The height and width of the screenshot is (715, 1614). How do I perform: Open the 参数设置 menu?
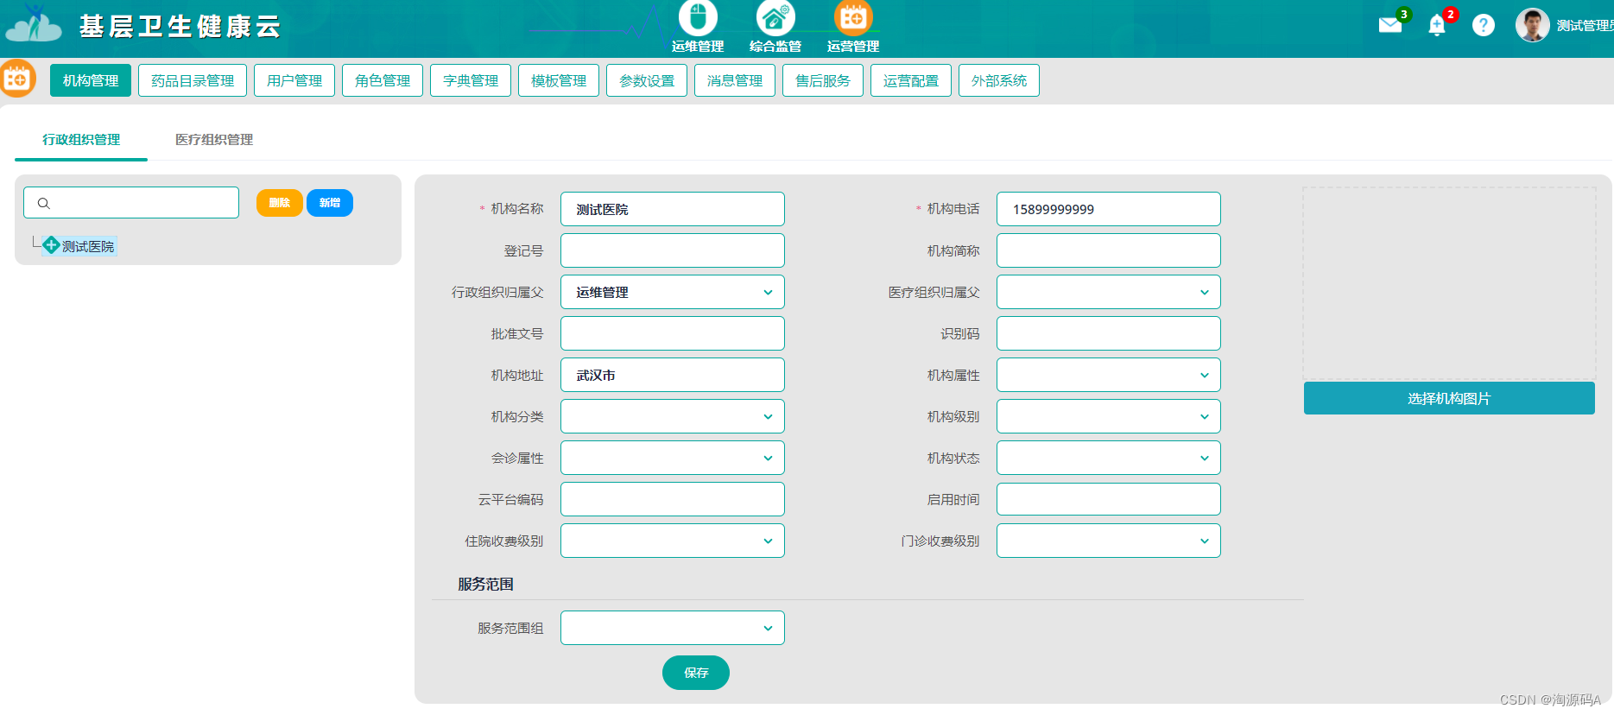tap(647, 80)
